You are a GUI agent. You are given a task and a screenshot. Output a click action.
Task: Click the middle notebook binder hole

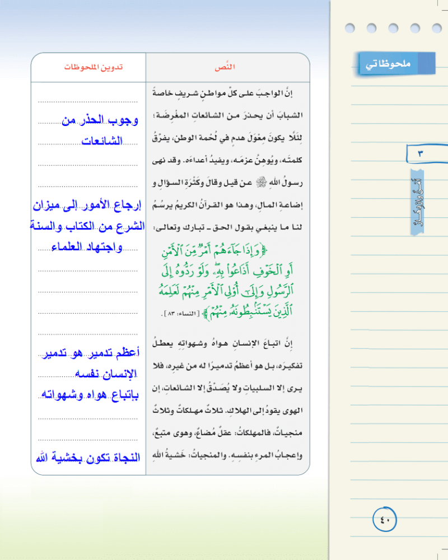click(393, 28)
